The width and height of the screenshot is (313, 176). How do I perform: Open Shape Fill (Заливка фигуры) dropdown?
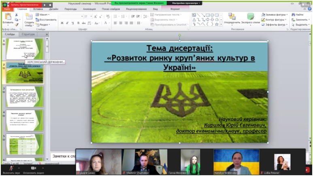[x=275, y=15]
